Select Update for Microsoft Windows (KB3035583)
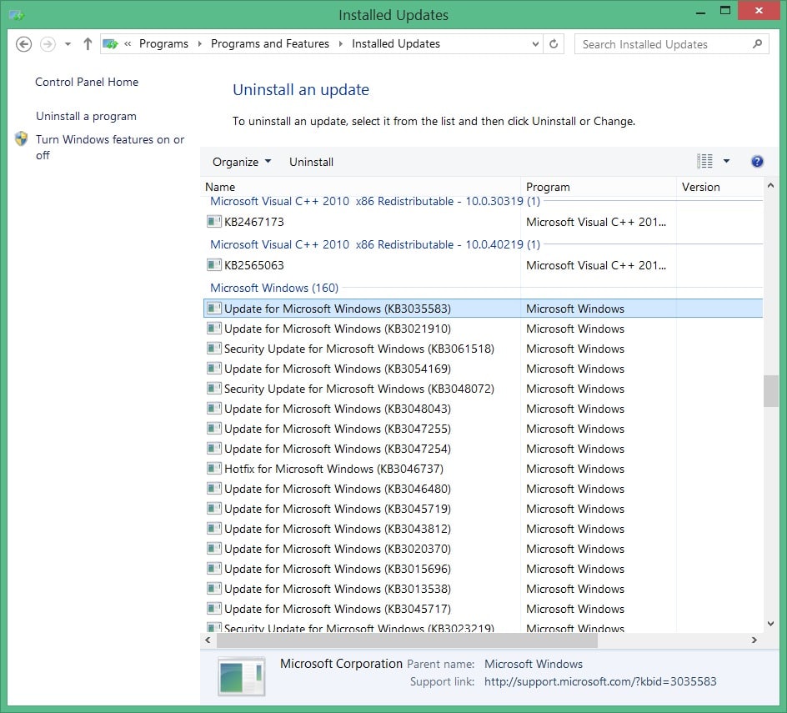787x713 pixels. (x=483, y=309)
